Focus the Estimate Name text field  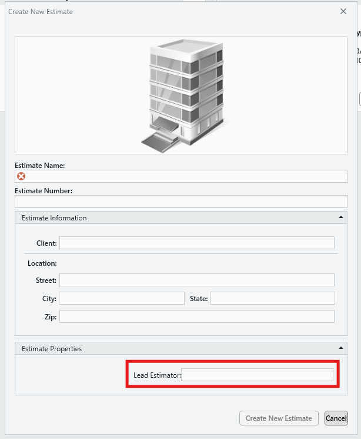(x=185, y=176)
